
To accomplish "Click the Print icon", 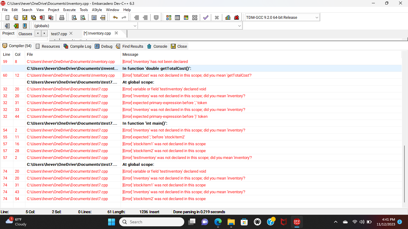I will 62,17.
